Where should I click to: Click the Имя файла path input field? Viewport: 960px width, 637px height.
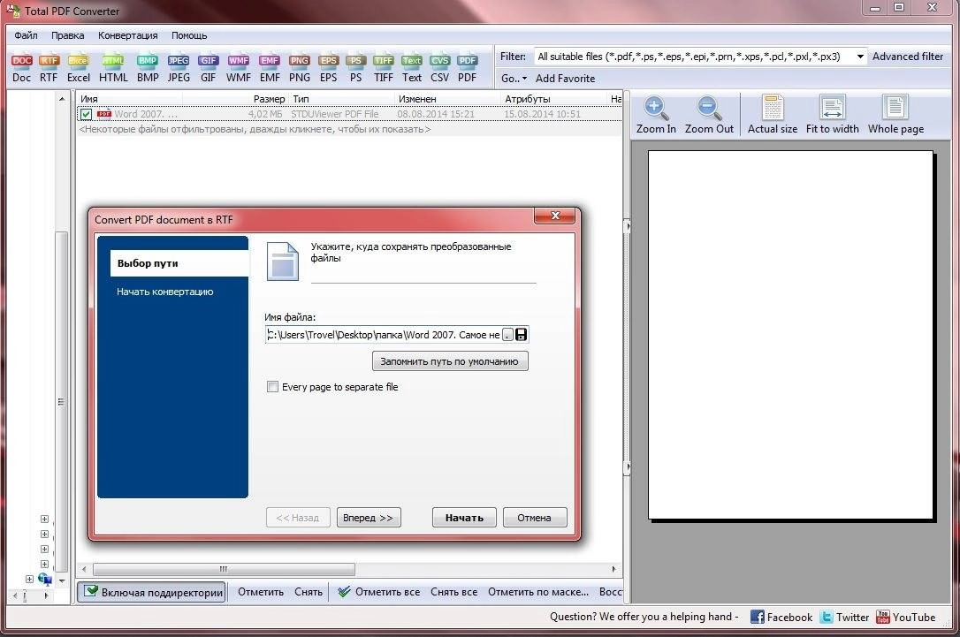(x=384, y=335)
